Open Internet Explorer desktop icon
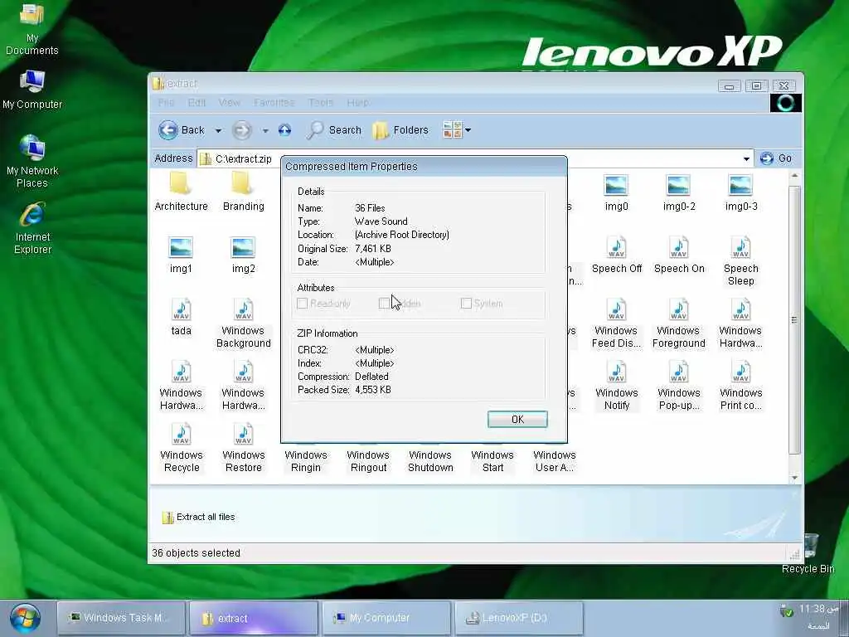Screen dimensions: 849x637 32,229
